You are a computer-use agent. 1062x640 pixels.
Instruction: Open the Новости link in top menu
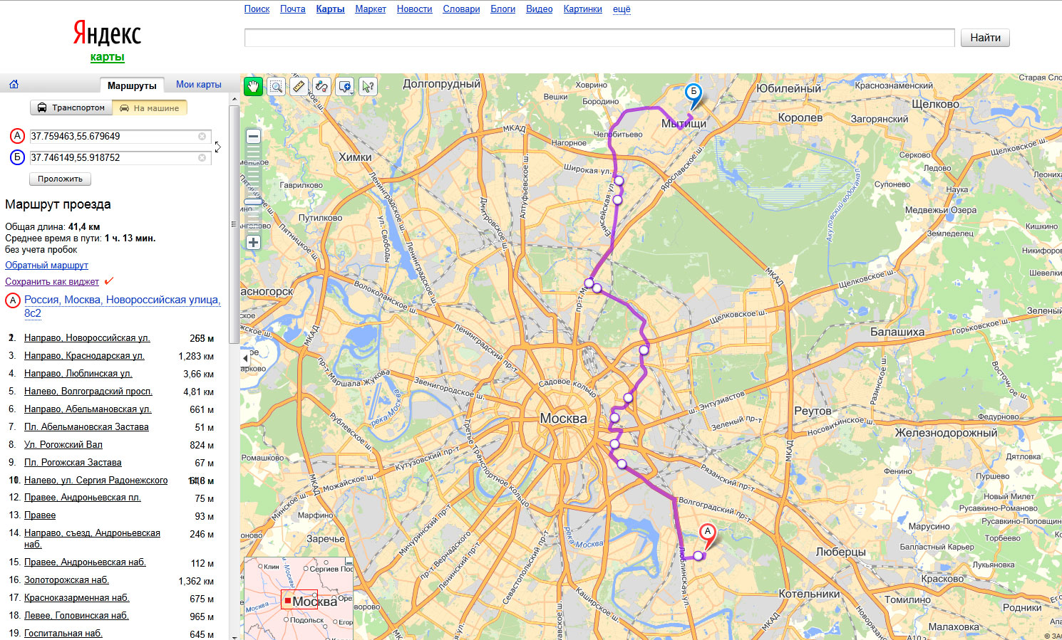click(414, 9)
